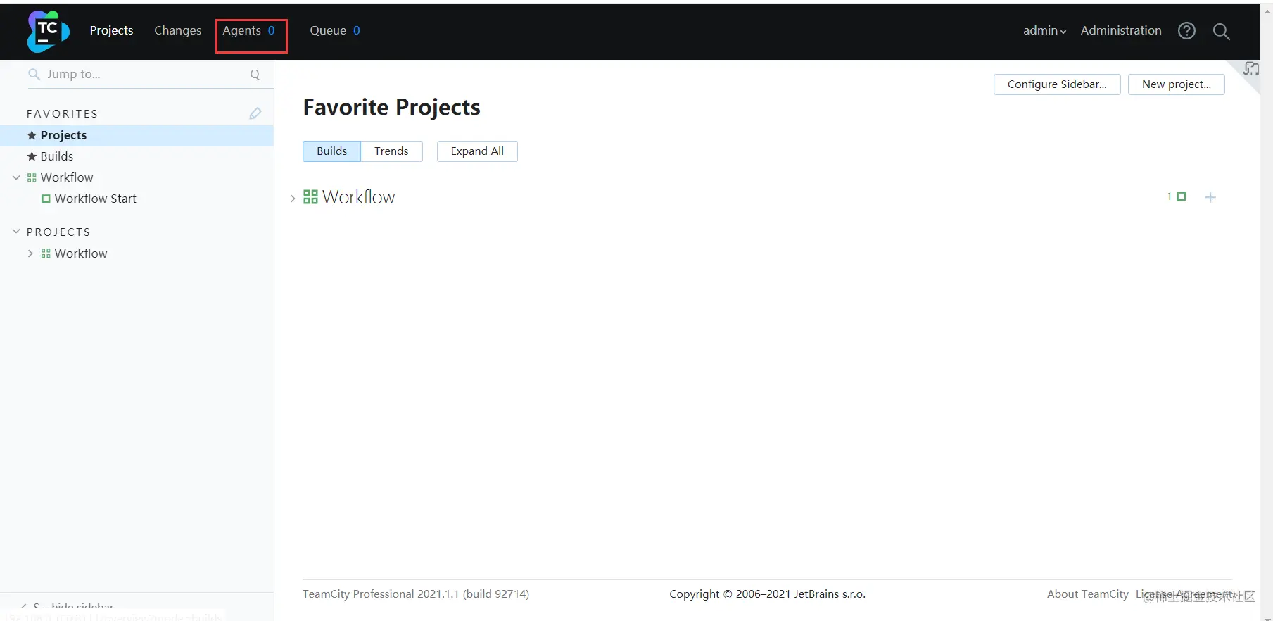Collapse the PROJECTS section

pyautogui.click(x=16, y=232)
